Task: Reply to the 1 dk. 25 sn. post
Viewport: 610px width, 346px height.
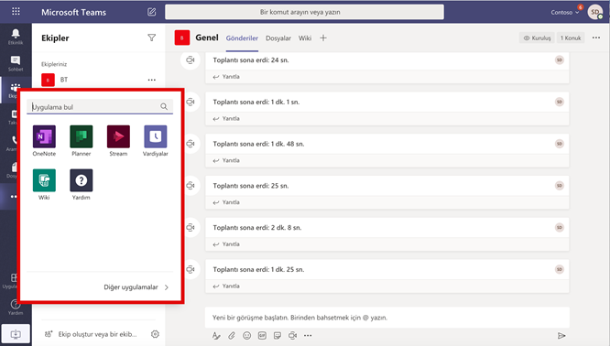Action: point(226,287)
